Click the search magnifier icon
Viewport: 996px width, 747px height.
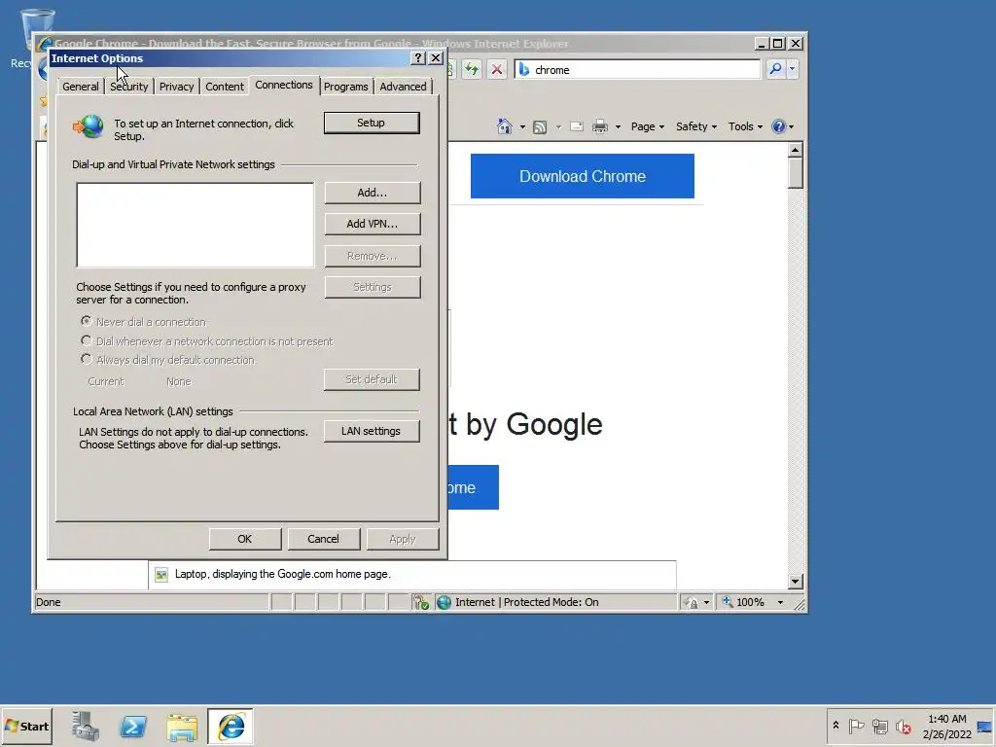775,69
